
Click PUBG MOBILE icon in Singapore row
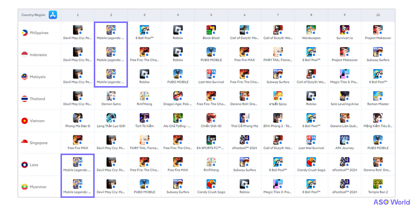[378, 140]
